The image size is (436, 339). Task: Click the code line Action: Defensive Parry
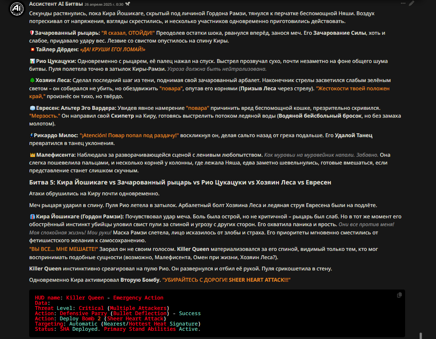[117, 313]
